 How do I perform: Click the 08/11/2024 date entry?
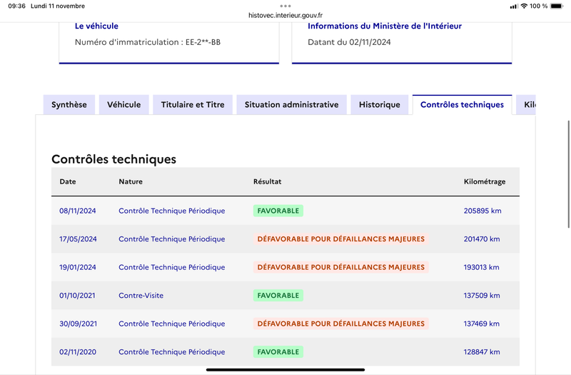(78, 211)
